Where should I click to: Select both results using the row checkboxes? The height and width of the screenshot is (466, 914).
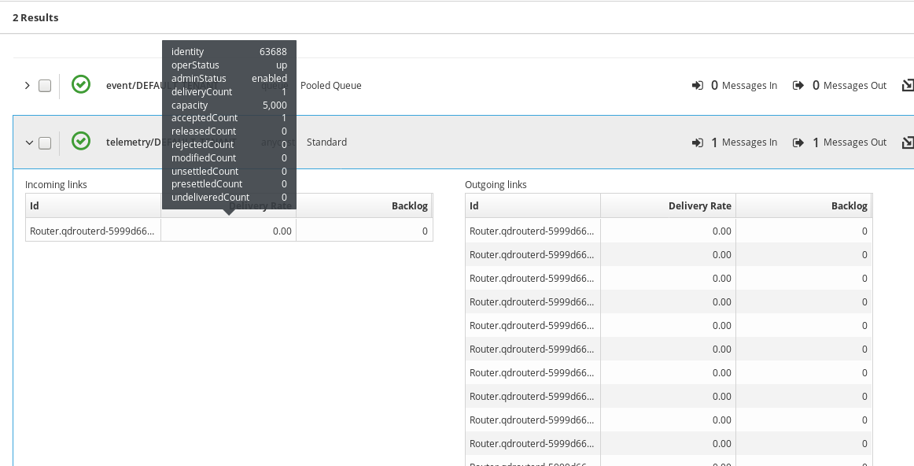click(x=45, y=85)
